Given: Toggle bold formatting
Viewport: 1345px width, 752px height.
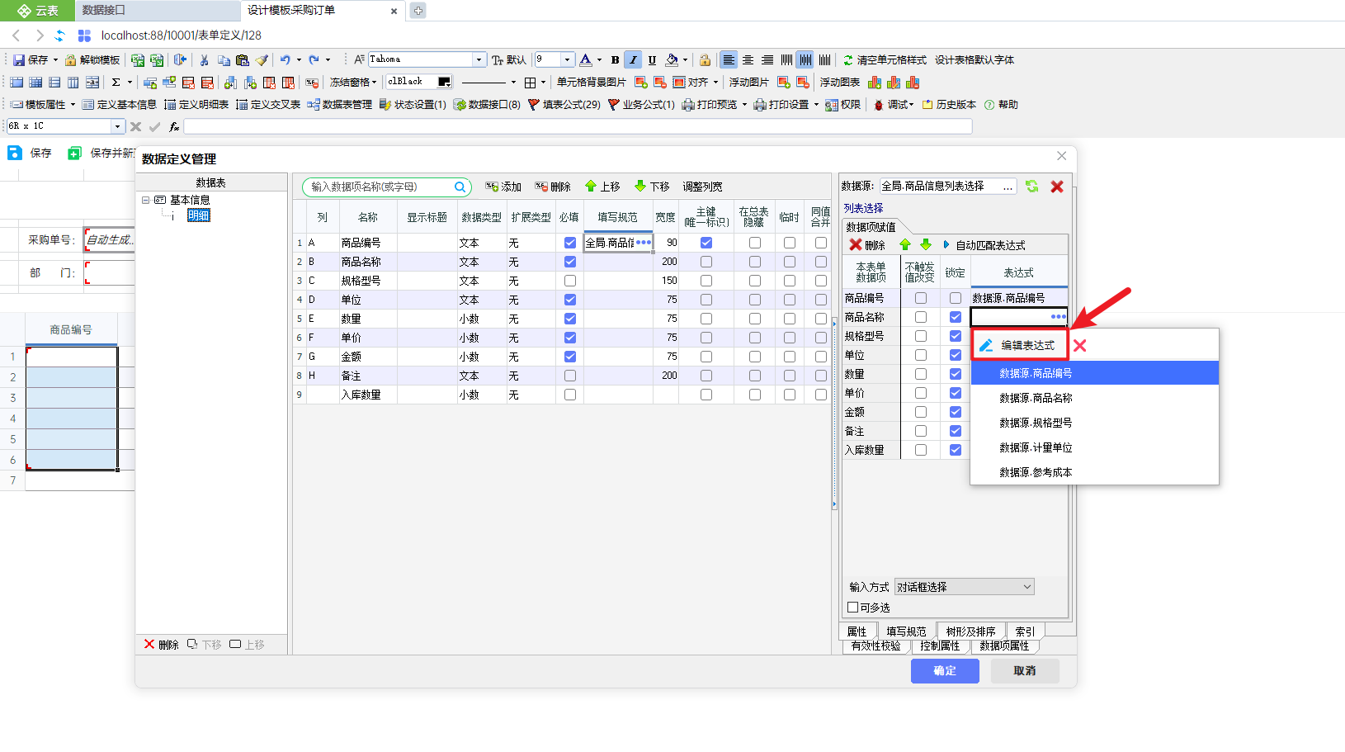Looking at the screenshot, I should point(615,60).
